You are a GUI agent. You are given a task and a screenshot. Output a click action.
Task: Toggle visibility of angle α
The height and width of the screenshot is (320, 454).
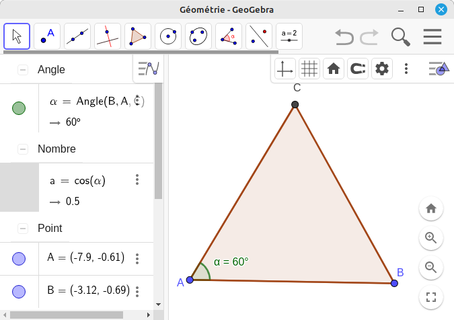(x=19, y=108)
